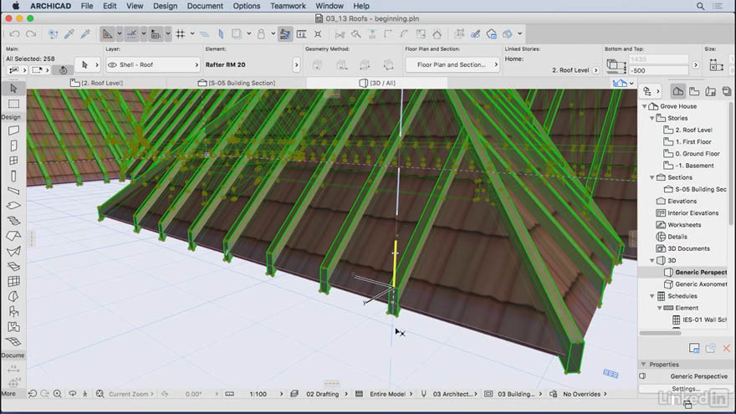Open the Teamwork menu
736x414 pixels.
288,6
